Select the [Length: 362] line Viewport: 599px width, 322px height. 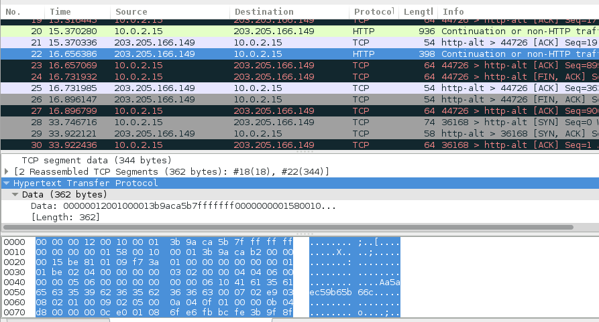[65, 217]
